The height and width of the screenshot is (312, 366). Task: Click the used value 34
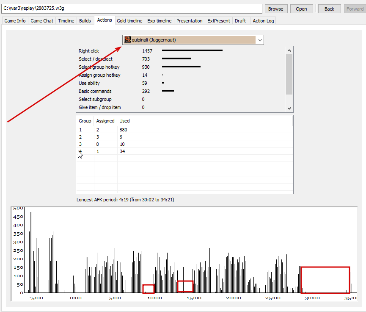pos(122,152)
